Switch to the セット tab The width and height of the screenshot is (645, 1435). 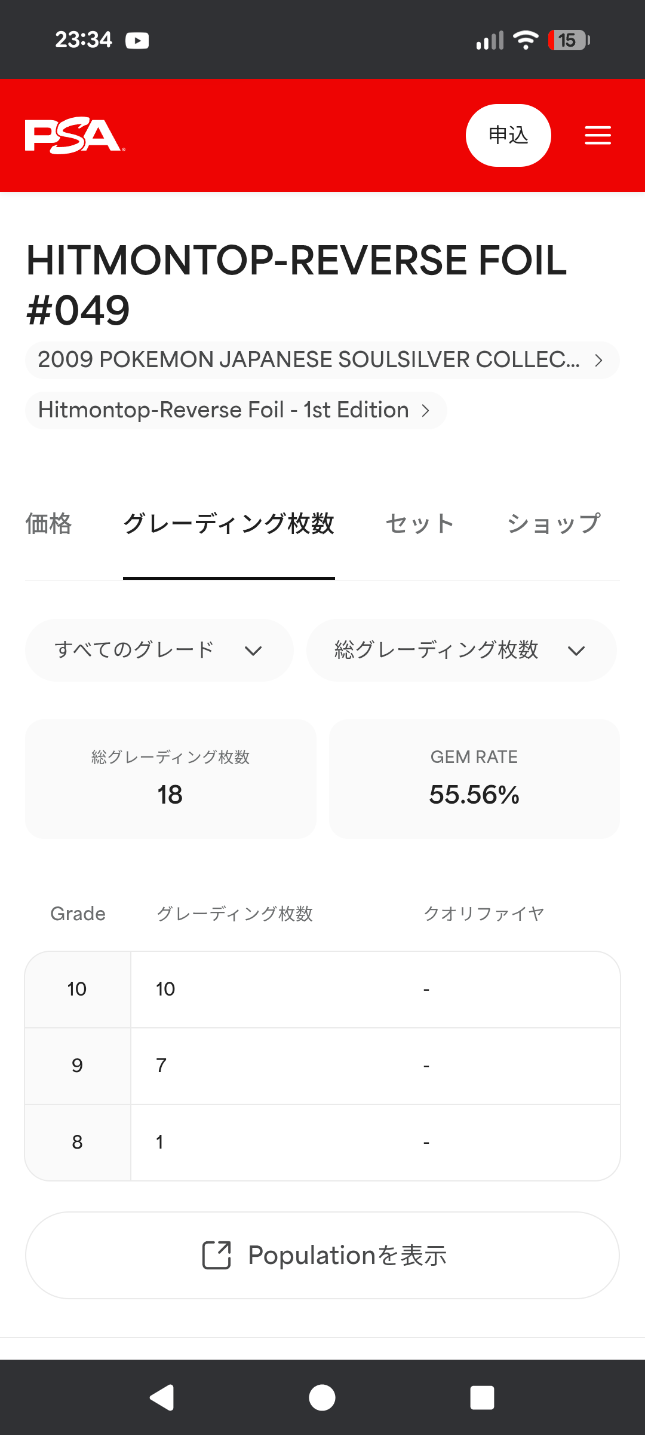[x=420, y=524]
